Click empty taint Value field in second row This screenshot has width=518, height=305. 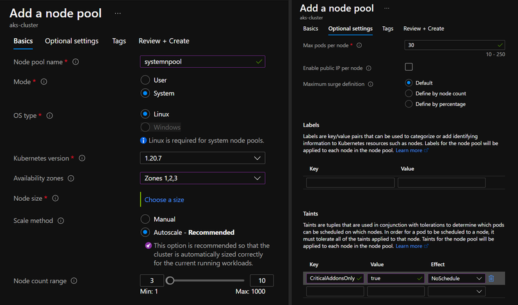(x=396, y=292)
